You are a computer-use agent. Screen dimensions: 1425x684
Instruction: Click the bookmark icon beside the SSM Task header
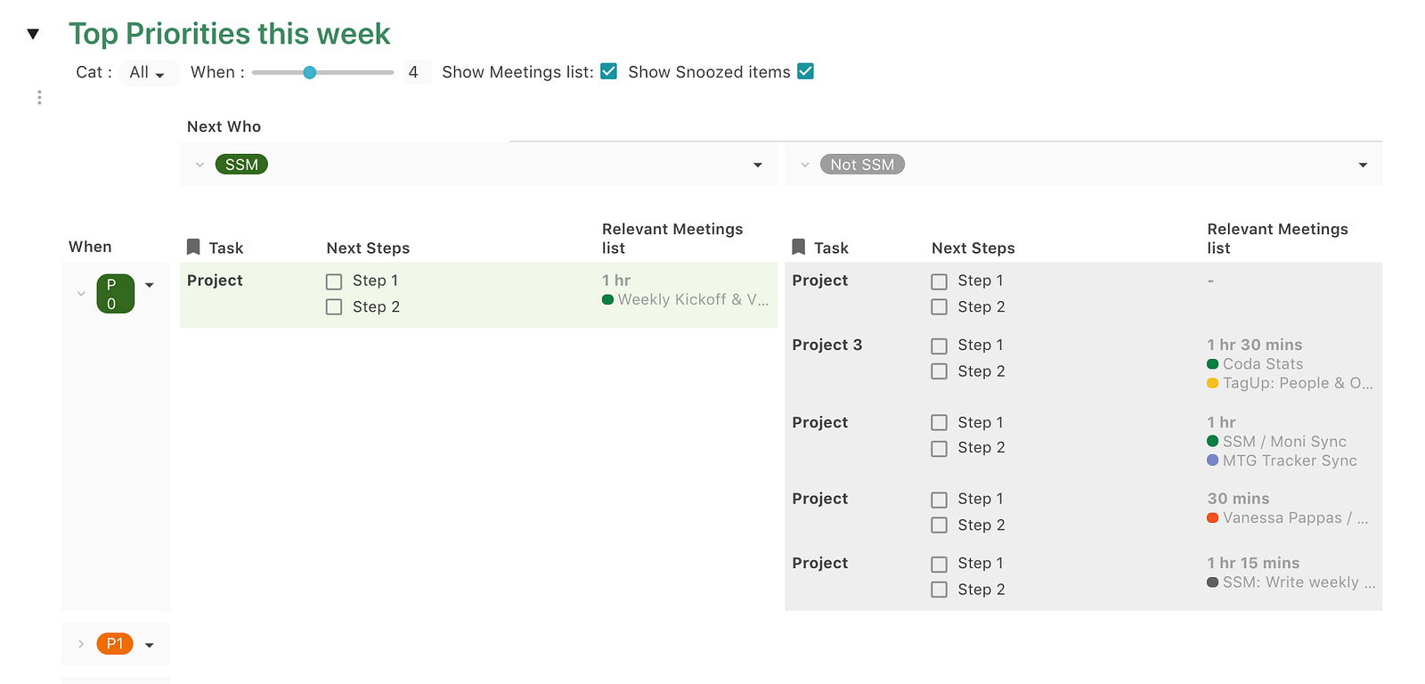[193, 247]
